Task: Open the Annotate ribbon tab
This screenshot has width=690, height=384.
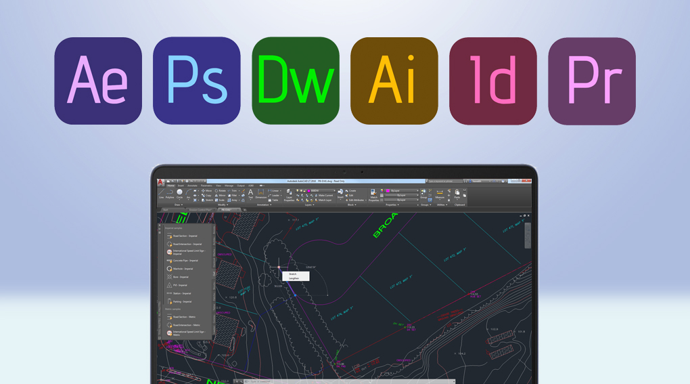Action: coord(192,186)
